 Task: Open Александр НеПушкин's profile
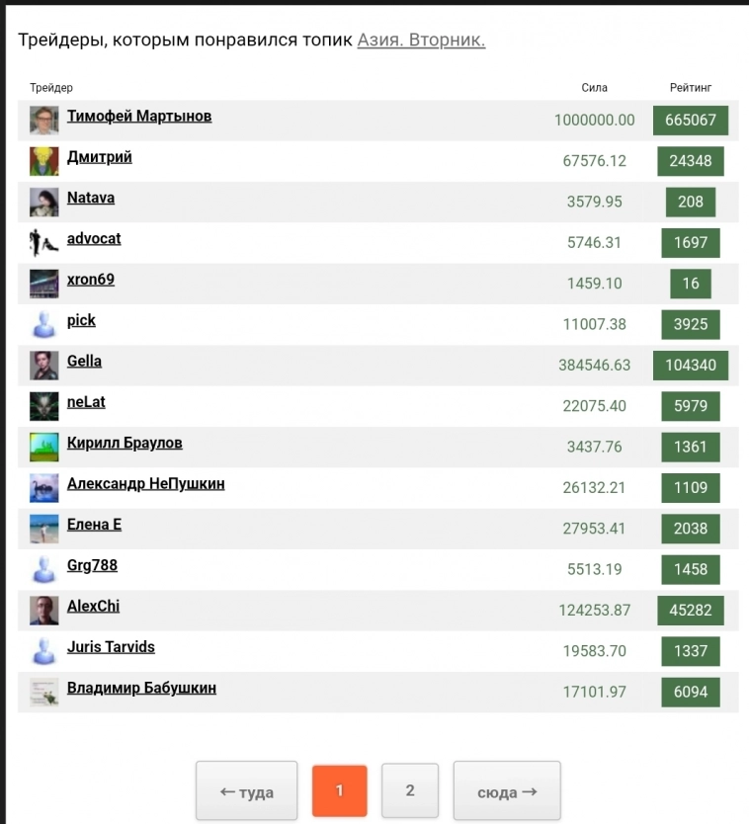coord(145,484)
